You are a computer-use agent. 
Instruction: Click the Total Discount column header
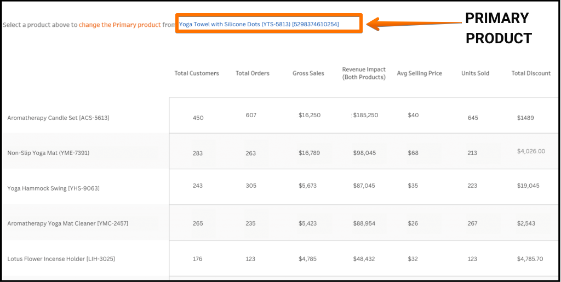pos(531,73)
